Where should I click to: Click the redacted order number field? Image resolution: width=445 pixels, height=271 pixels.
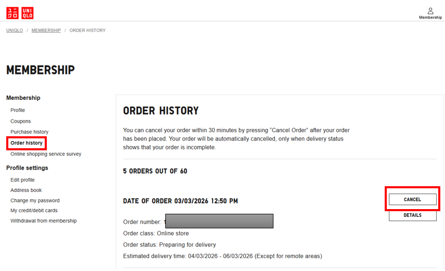tap(219, 221)
